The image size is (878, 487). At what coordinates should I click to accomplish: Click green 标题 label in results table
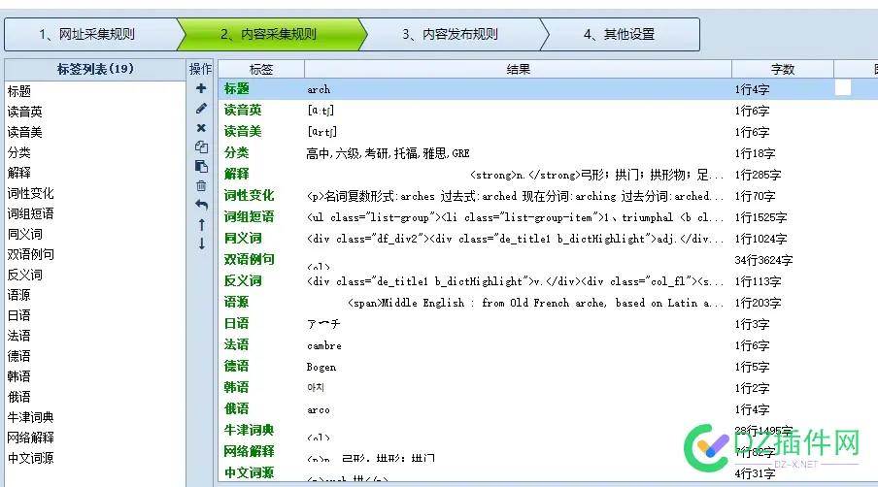pos(236,89)
